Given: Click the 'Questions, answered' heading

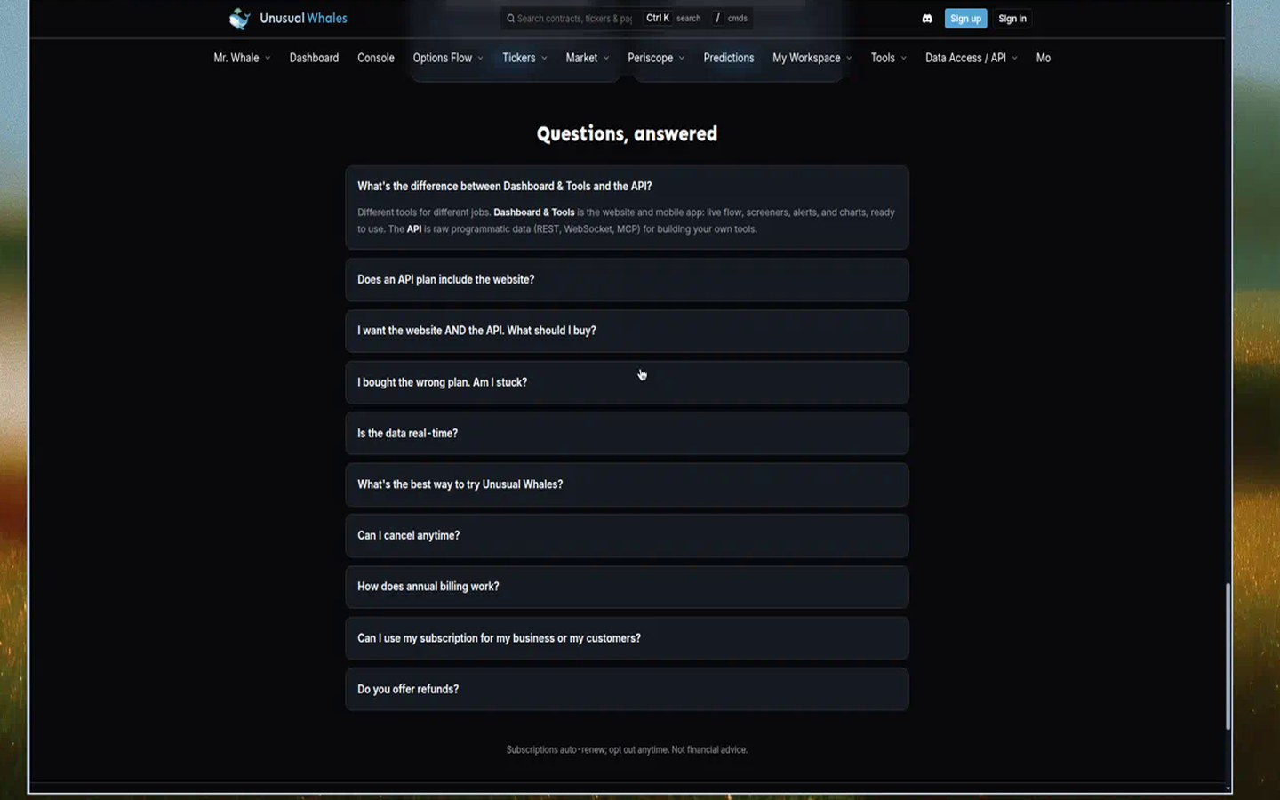Looking at the screenshot, I should point(627,134).
